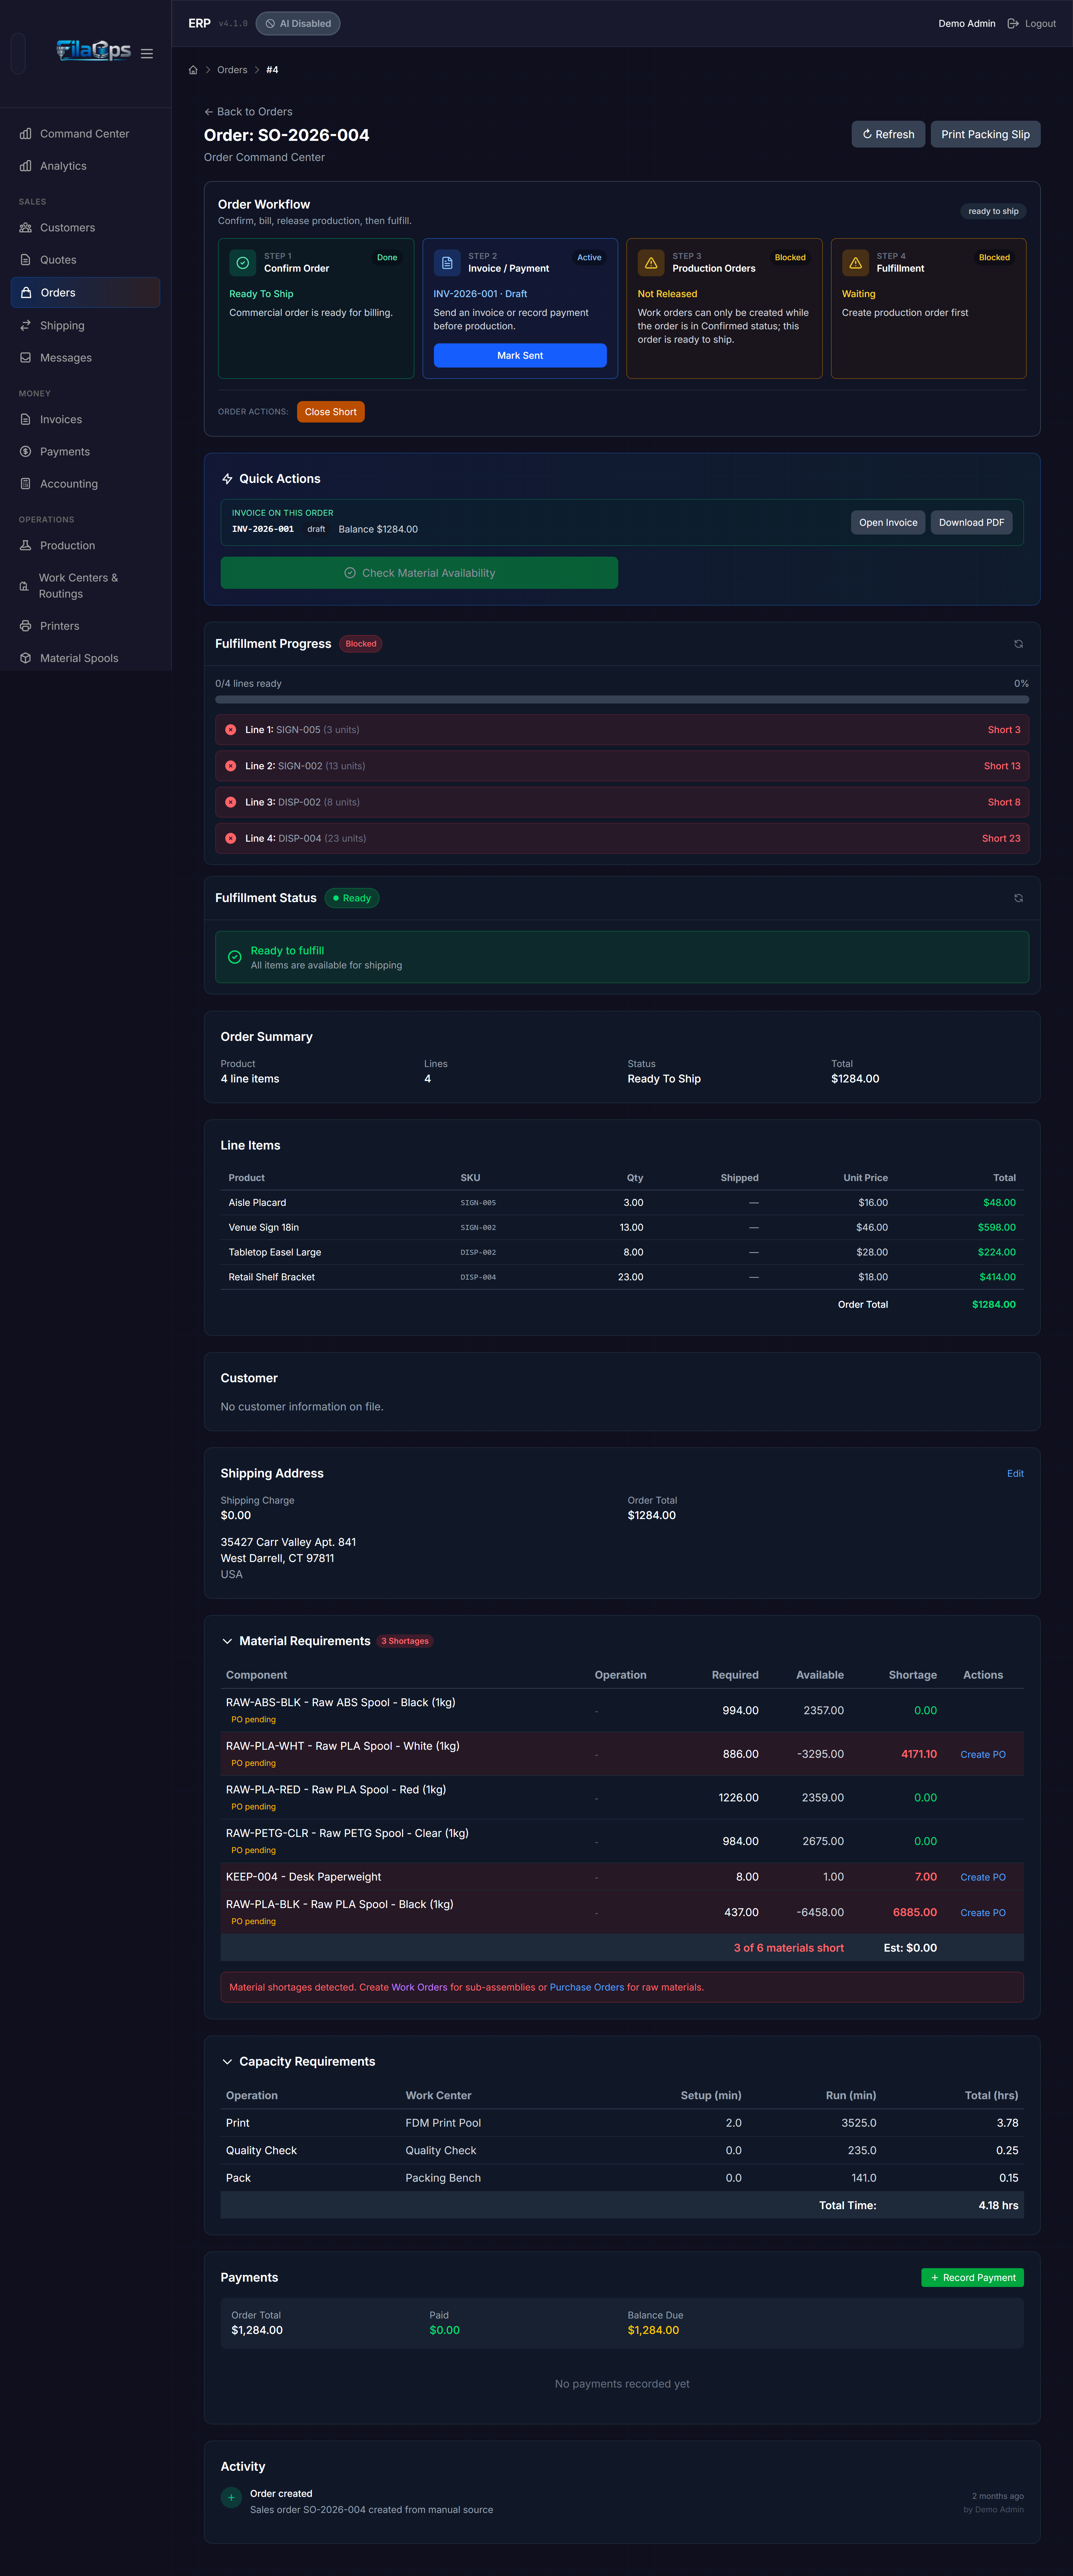1073x2576 pixels.
Task: Click Print Packing Slip button
Action: pyautogui.click(x=985, y=134)
